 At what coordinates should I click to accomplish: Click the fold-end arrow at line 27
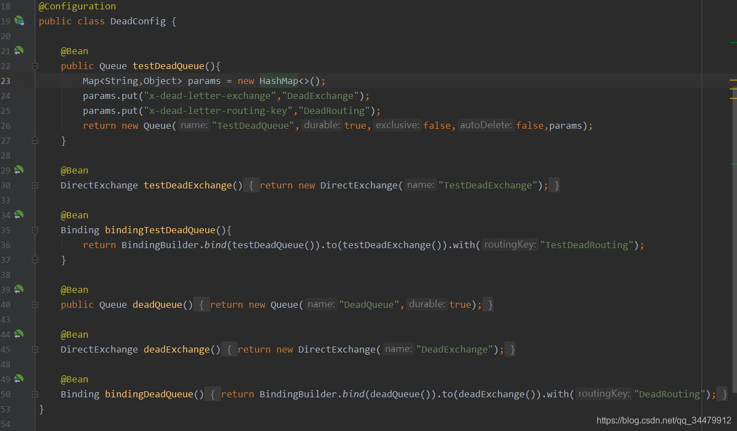click(34, 140)
